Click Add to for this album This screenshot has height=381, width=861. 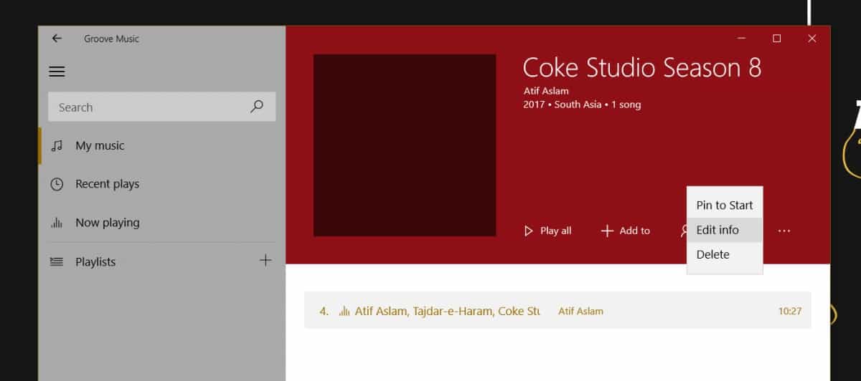[x=626, y=231]
